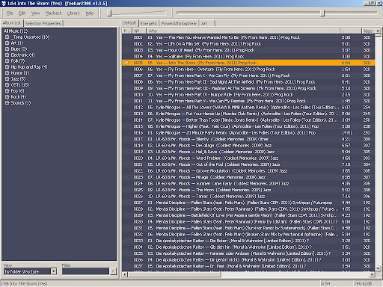
Task: Expand the OSTs tree node
Action: tap(7, 85)
